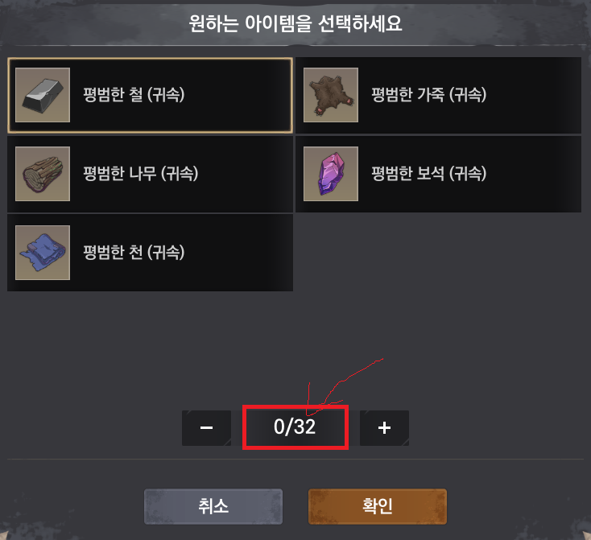Select the purple gemstone item icon
Screen dimensions: 591x540
(x=331, y=174)
